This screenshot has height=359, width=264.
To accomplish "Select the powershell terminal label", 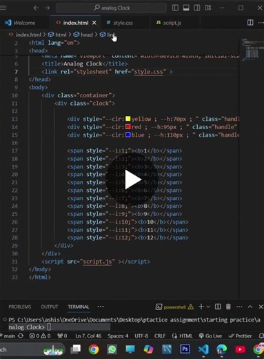I will click(x=174, y=307).
